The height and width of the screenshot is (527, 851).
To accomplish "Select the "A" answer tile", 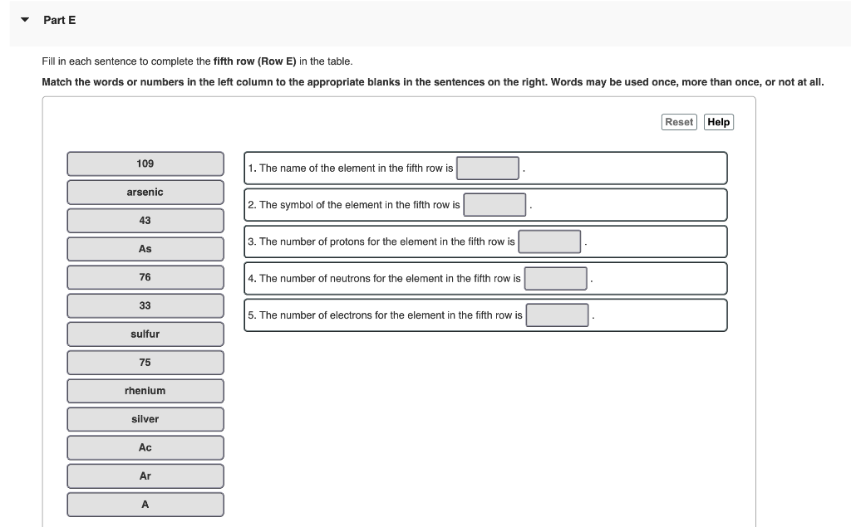I will coord(145,504).
